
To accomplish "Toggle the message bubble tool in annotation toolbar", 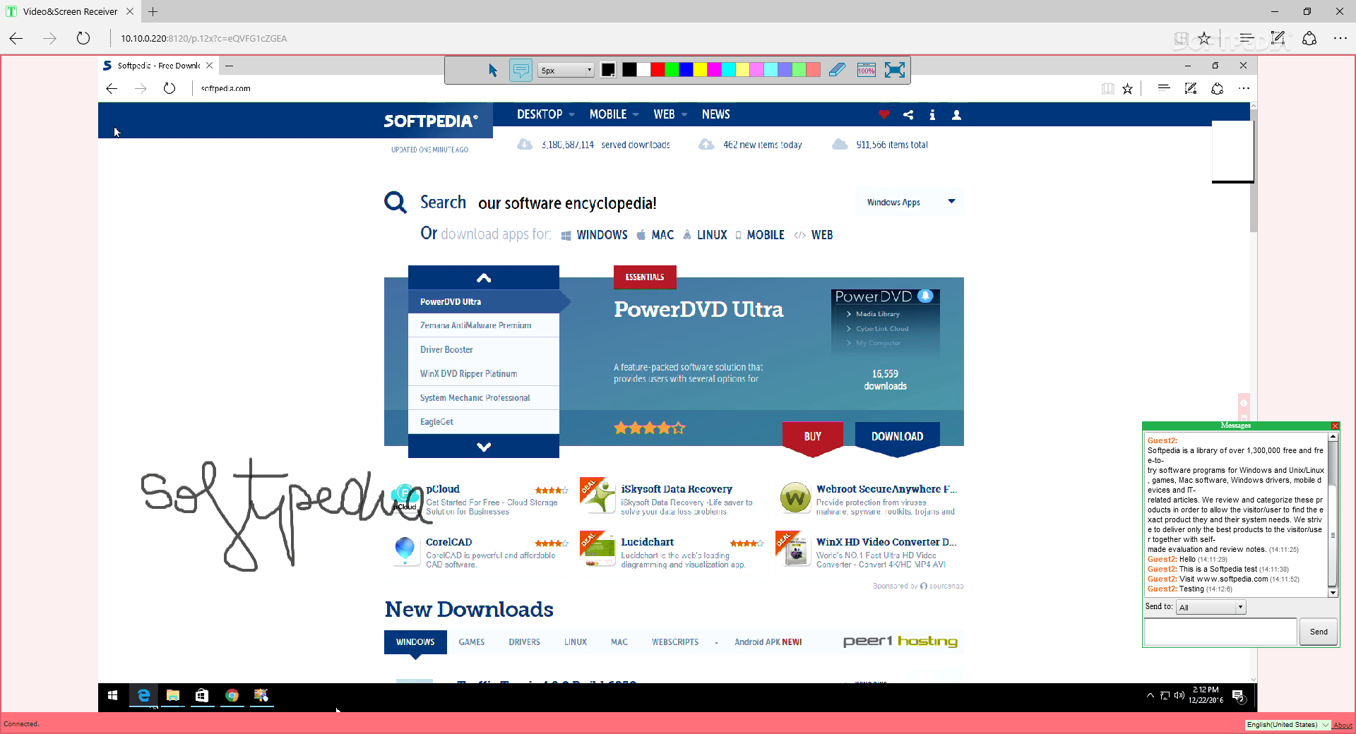I will tap(521, 70).
